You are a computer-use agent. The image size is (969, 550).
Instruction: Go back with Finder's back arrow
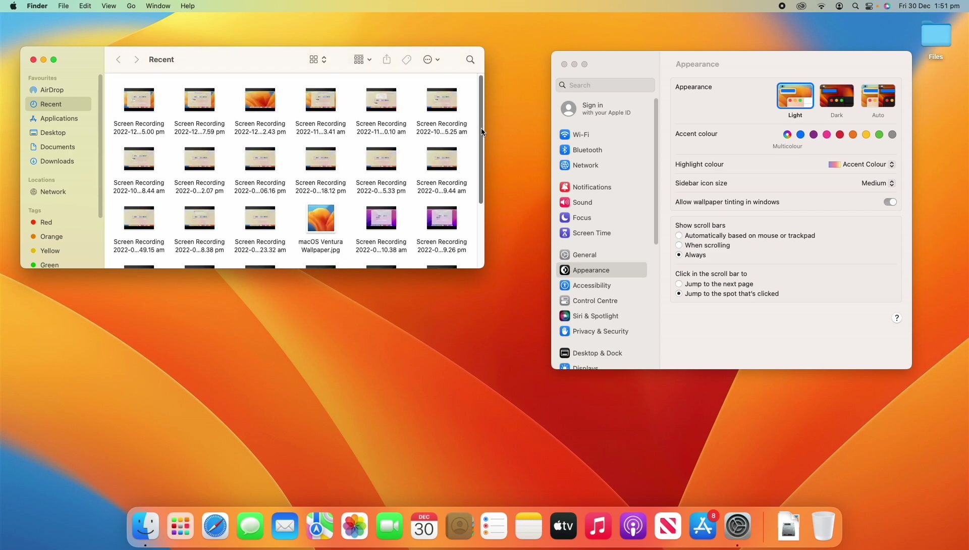(118, 60)
